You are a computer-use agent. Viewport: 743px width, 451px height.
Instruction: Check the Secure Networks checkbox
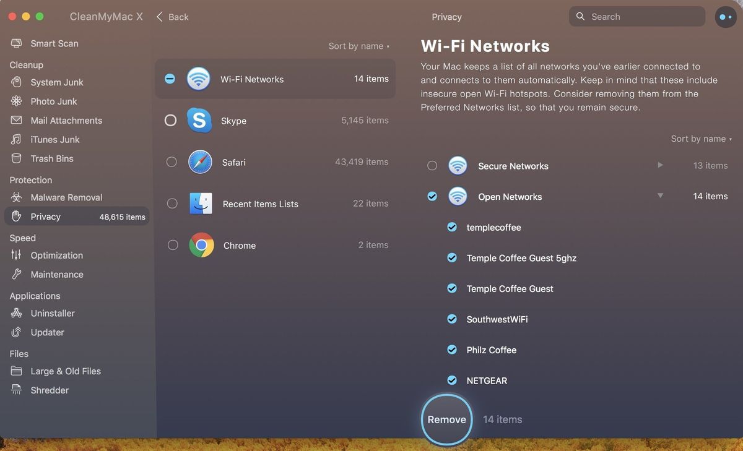[432, 166]
